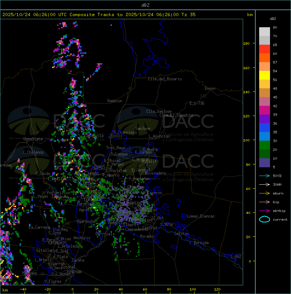Click the 'Clla.del_Rosario' map label
Image resolution: width=291 pixels, height=294 pixels.
point(165,79)
